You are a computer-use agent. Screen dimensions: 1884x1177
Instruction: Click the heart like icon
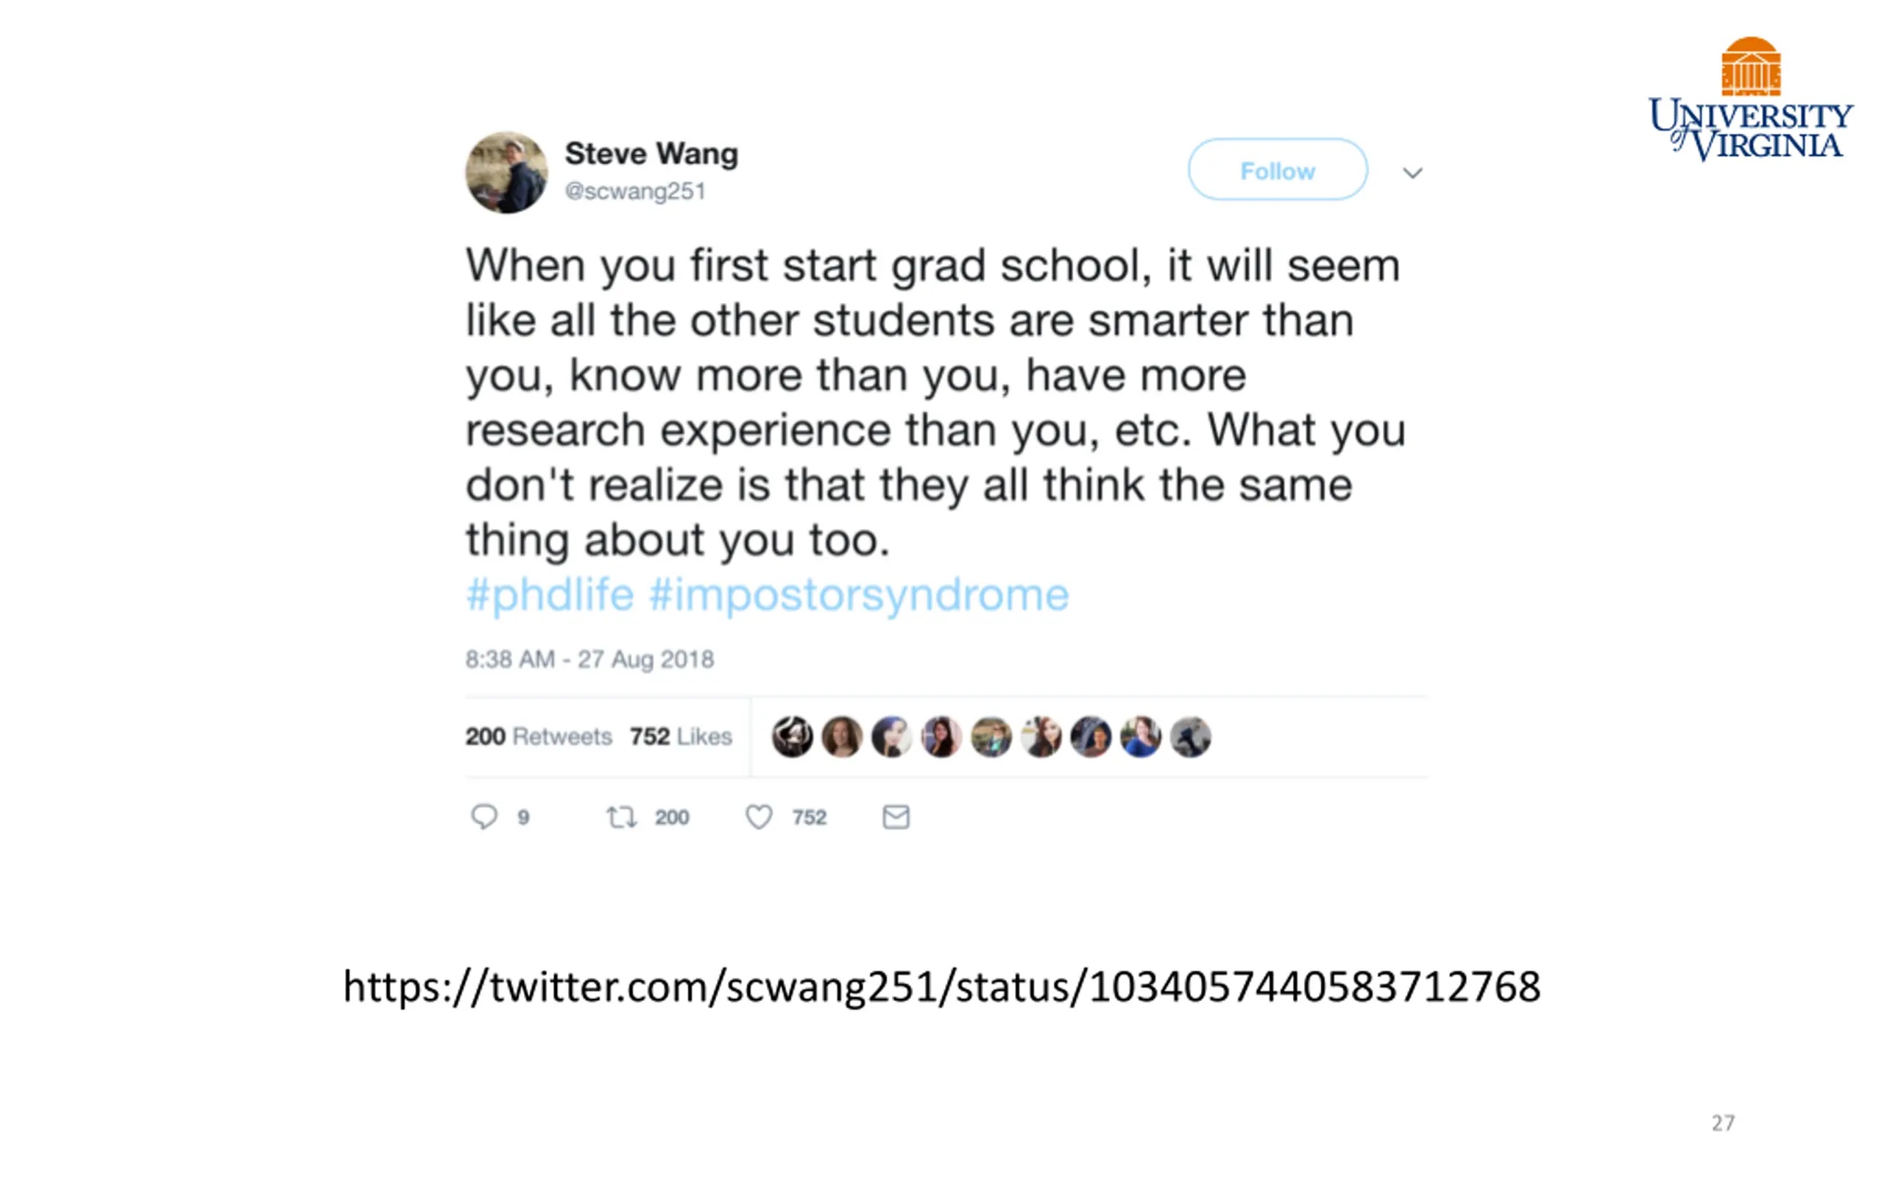click(759, 817)
